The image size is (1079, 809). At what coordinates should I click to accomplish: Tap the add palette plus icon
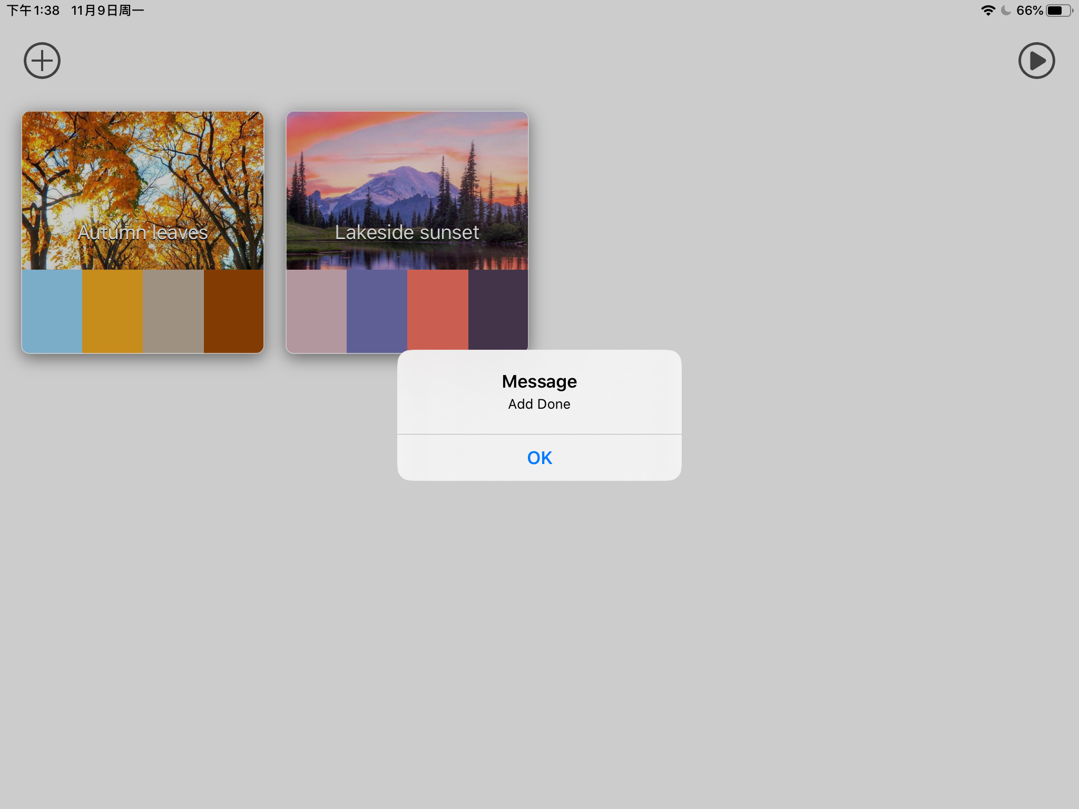(x=42, y=61)
